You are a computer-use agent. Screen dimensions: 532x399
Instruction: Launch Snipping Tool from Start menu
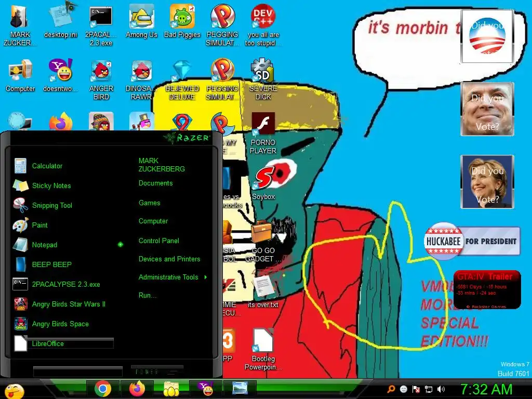tap(63, 205)
